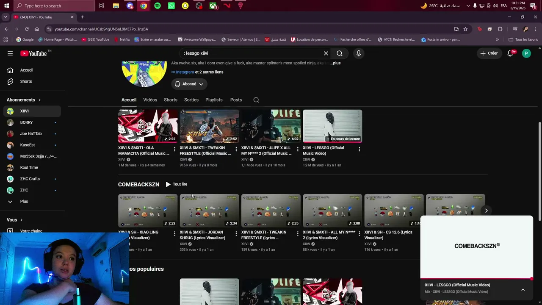
Task: Seek in the miniplayer progress bar
Action: coord(477,279)
